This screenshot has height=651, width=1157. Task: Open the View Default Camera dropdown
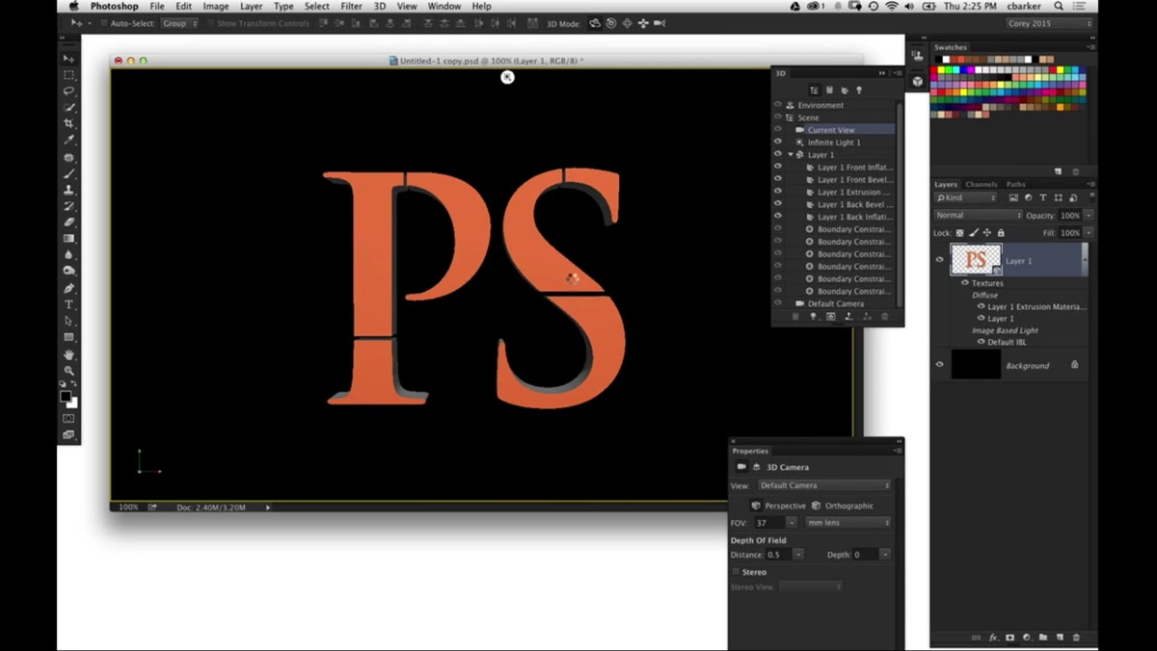point(824,485)
